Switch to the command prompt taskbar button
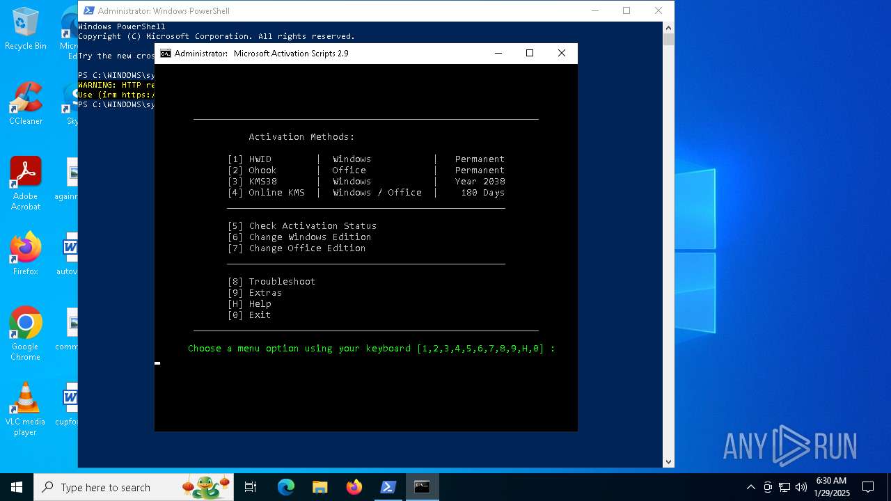891x501 pixels. pos(422,487)
